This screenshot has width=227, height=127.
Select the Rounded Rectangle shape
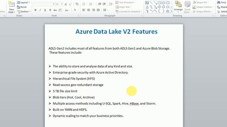pyautogui.click(x=168, y=3)
